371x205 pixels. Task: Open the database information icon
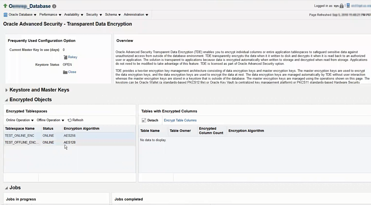tap(54, 7)
